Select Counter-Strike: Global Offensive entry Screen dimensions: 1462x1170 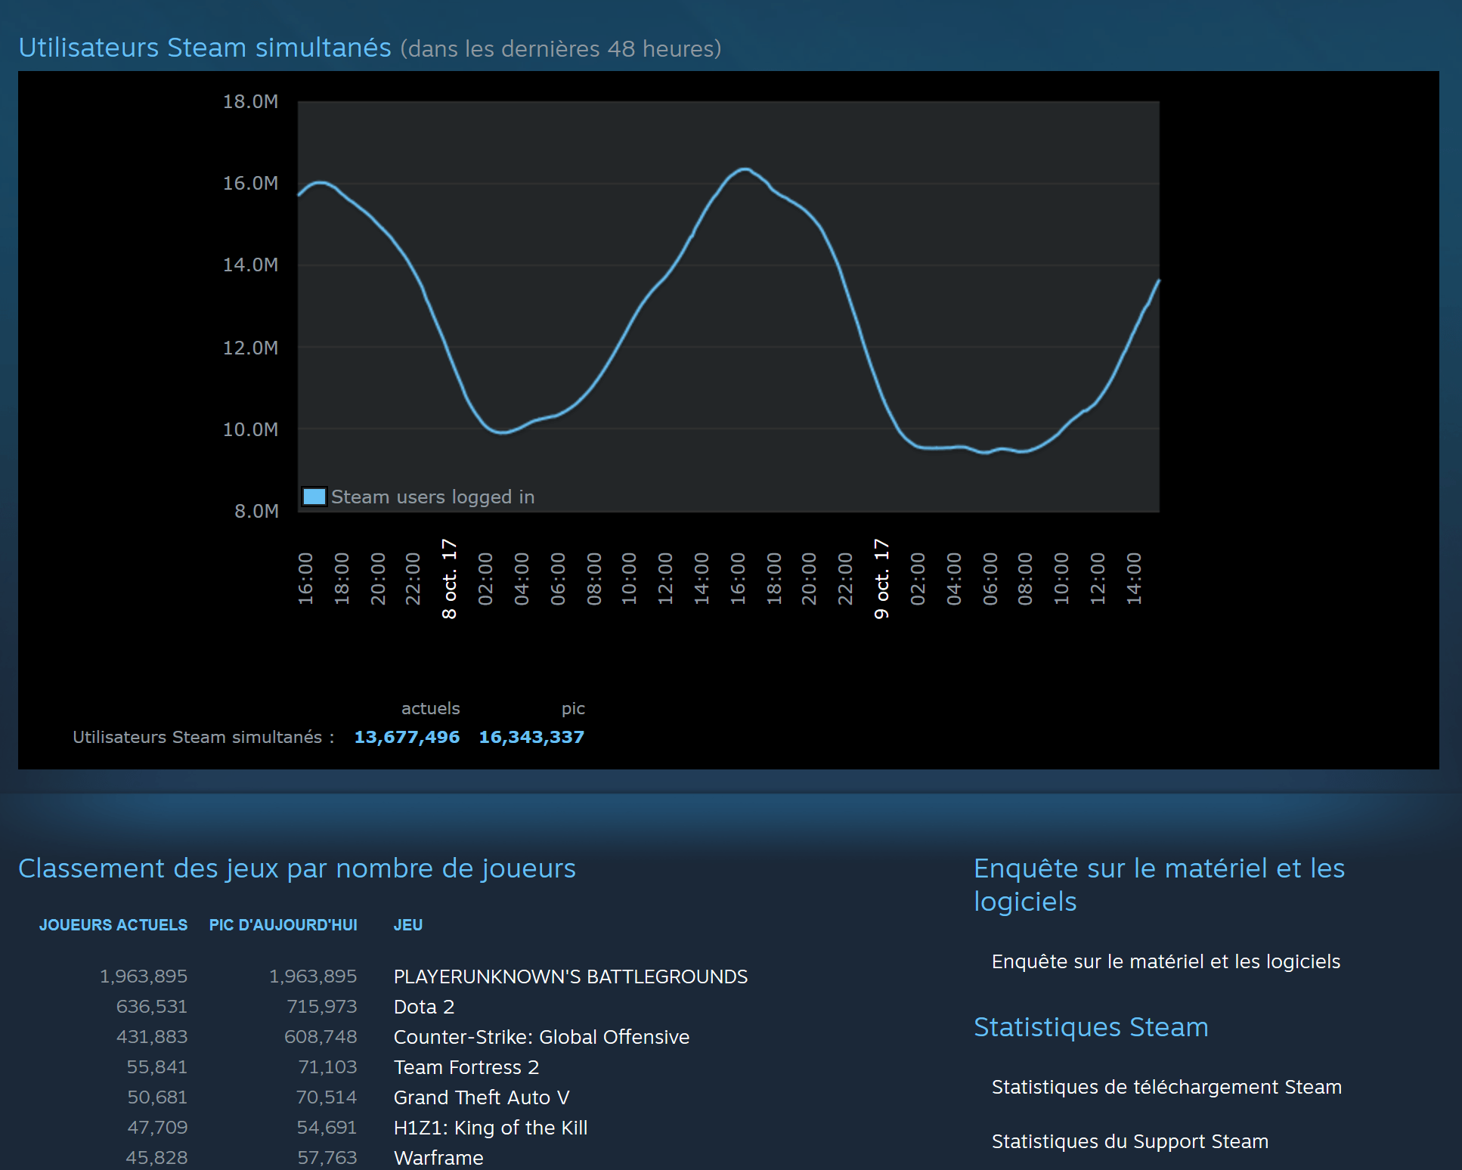tap(541, 1037)
